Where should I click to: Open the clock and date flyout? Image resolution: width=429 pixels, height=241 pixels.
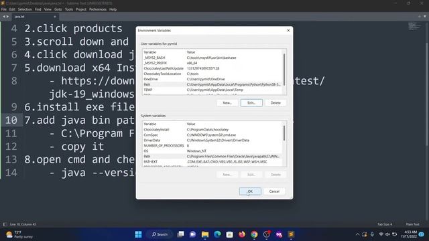(x=409, y=234)
